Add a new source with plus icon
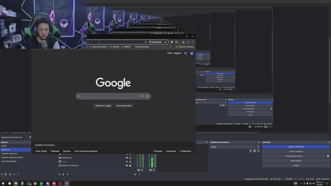Viewport: 331px width, 186px height. tap(59, 174)
